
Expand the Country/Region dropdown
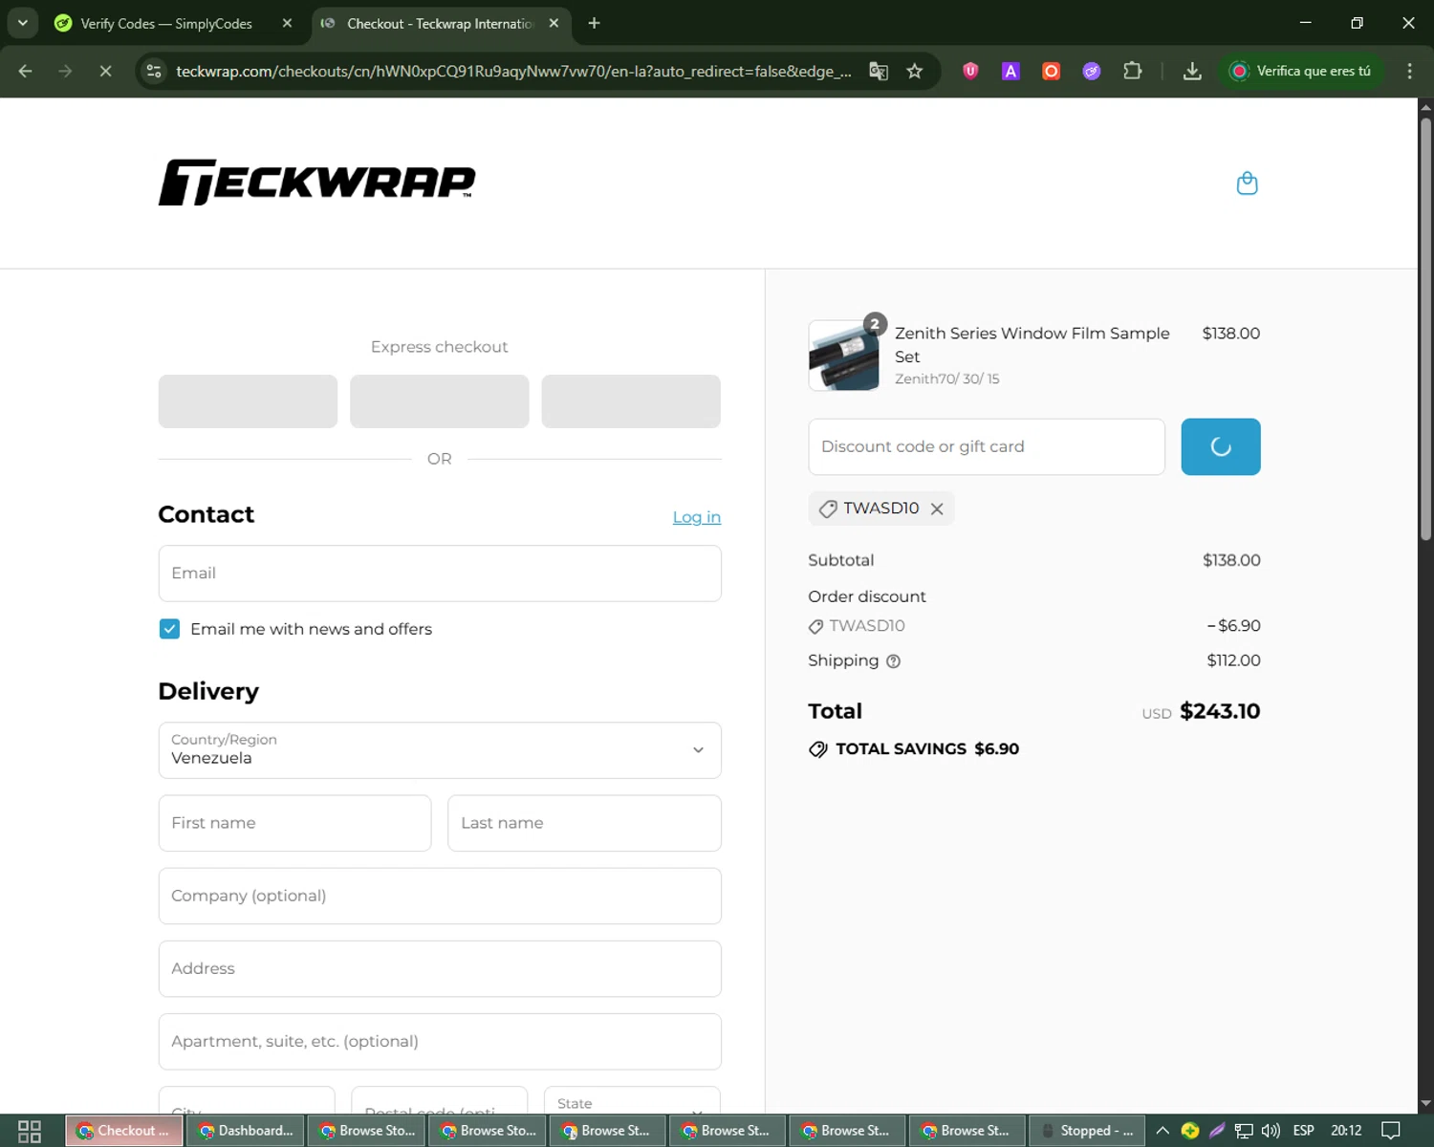(x=440, y=750)
